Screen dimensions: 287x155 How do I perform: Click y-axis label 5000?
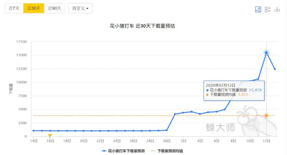[23, 109]
